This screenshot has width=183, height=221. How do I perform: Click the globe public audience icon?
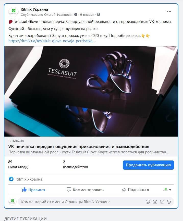[x=99, y=14]
